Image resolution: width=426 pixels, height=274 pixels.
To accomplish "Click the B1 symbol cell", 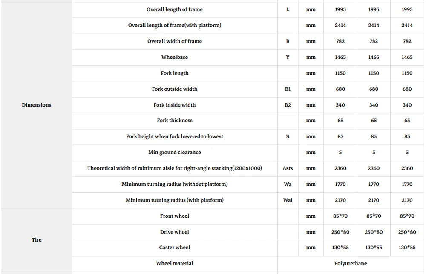I will coord(288,89).
